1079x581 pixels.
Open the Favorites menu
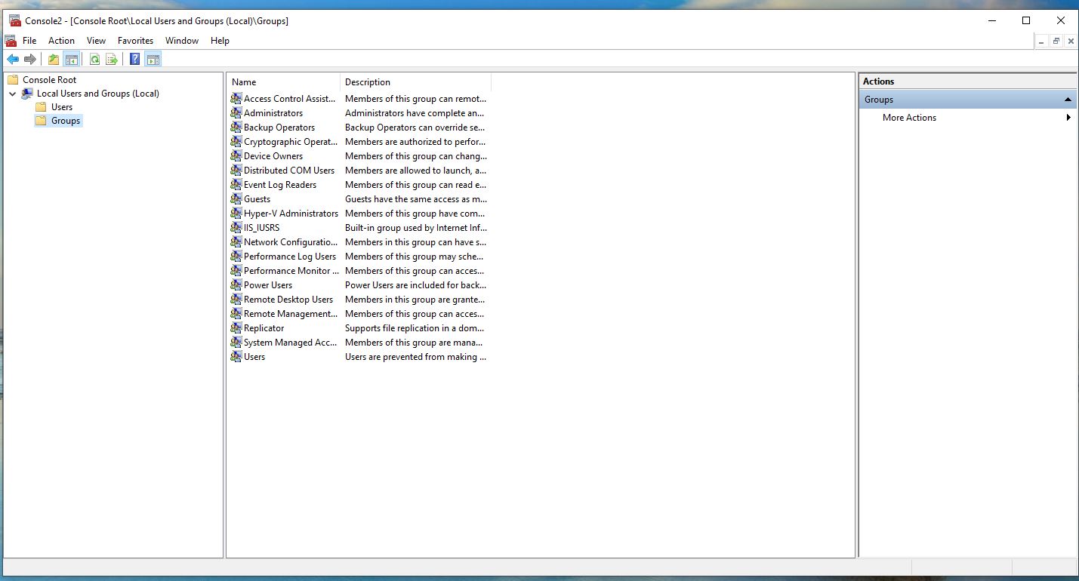135,41
